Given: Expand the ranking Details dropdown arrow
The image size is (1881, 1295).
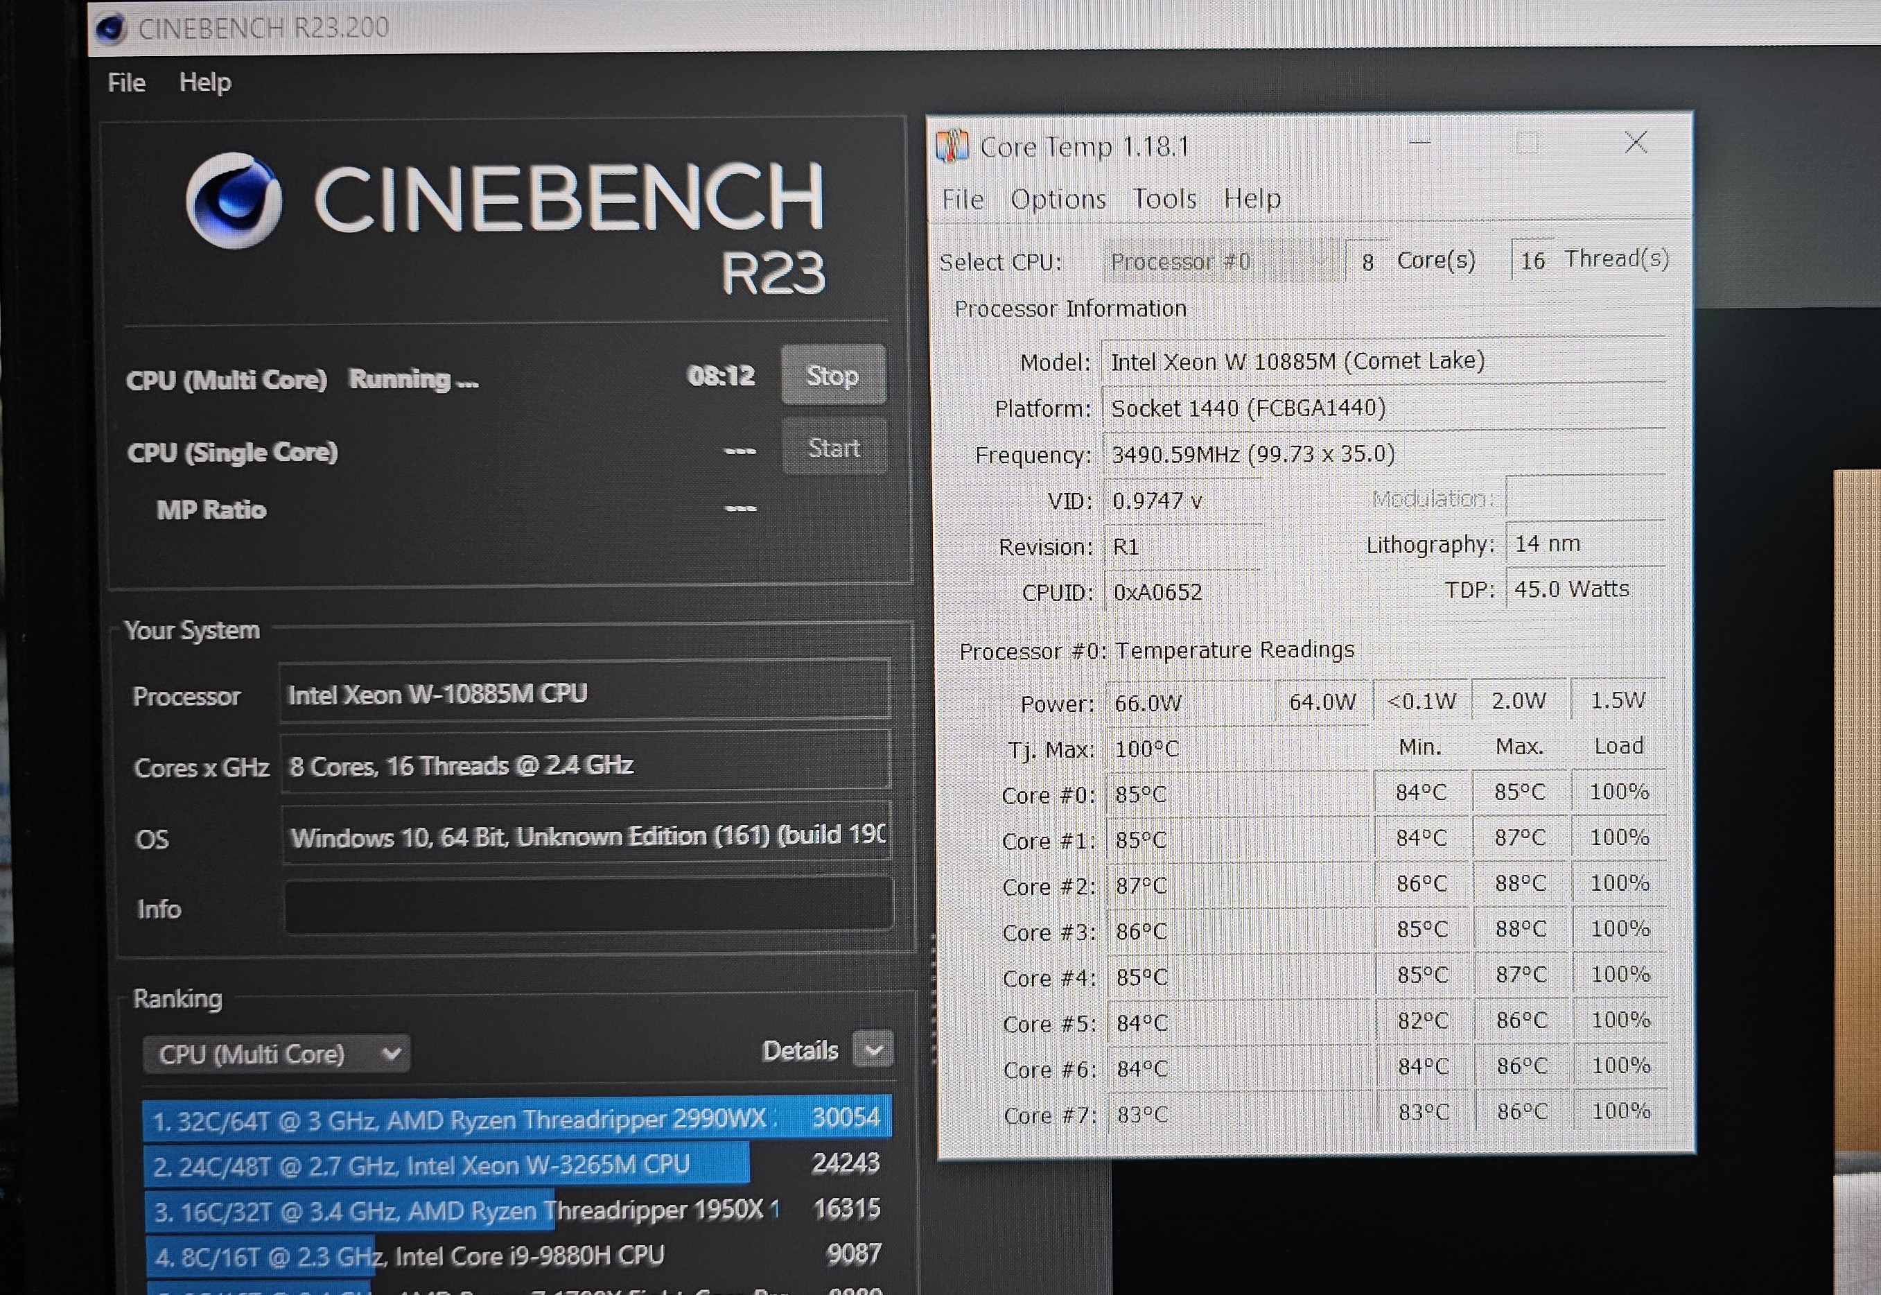Looking at the screenshot, I should pos(873,1050).
